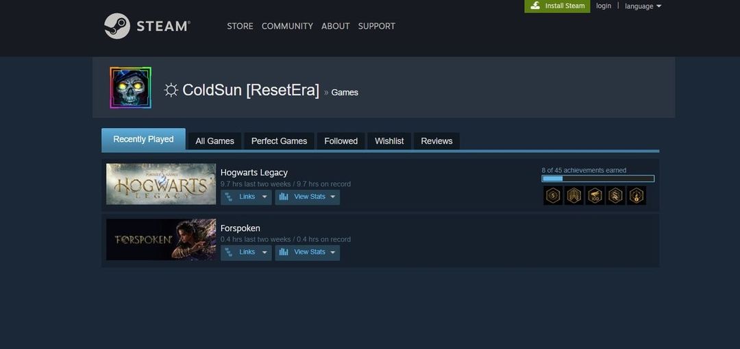The image size is (740, 349).
Task: Click the Hogwarts Legacy game title
Action: pos(254,172)
